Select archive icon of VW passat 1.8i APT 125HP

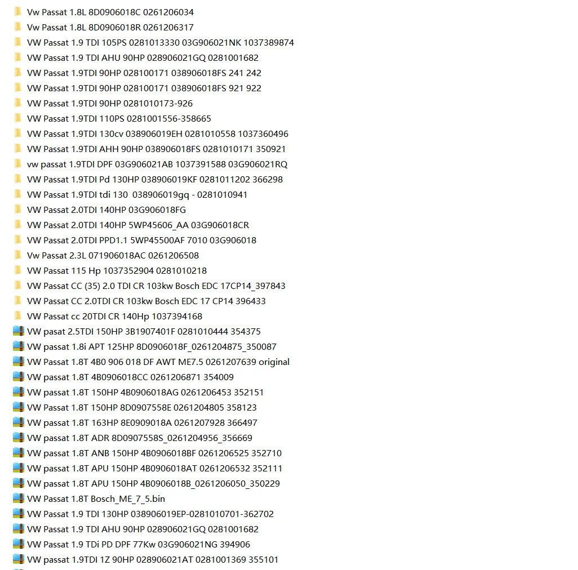click(x=19, y=346)
